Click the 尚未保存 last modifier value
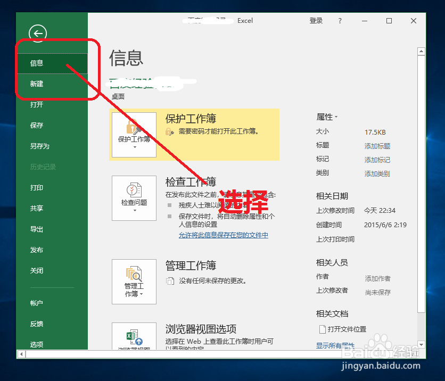This screenshot has height=381, width=445. point(378,292)
